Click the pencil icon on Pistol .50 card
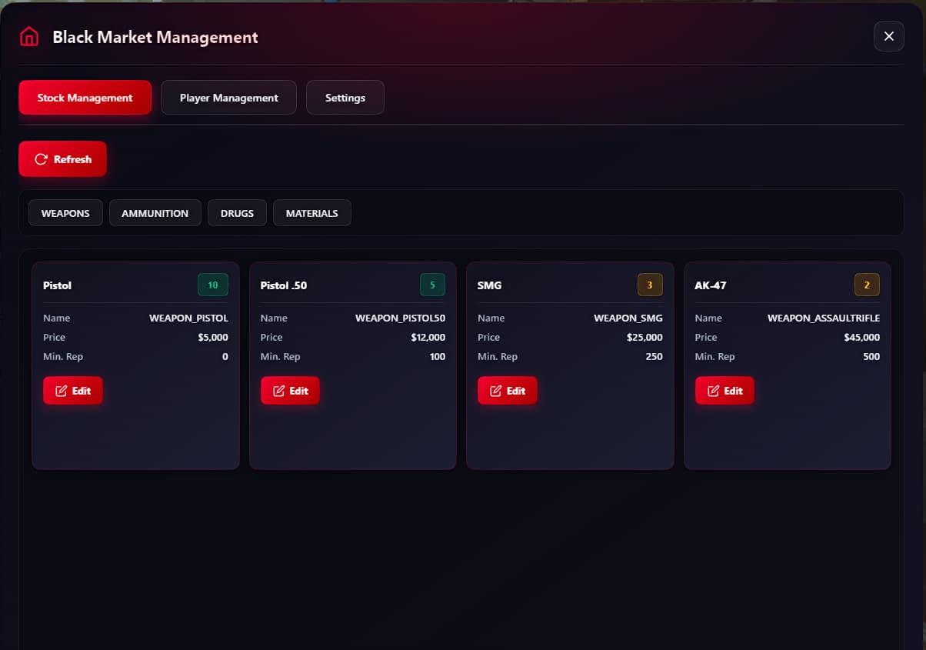 [x=279, y=391]
